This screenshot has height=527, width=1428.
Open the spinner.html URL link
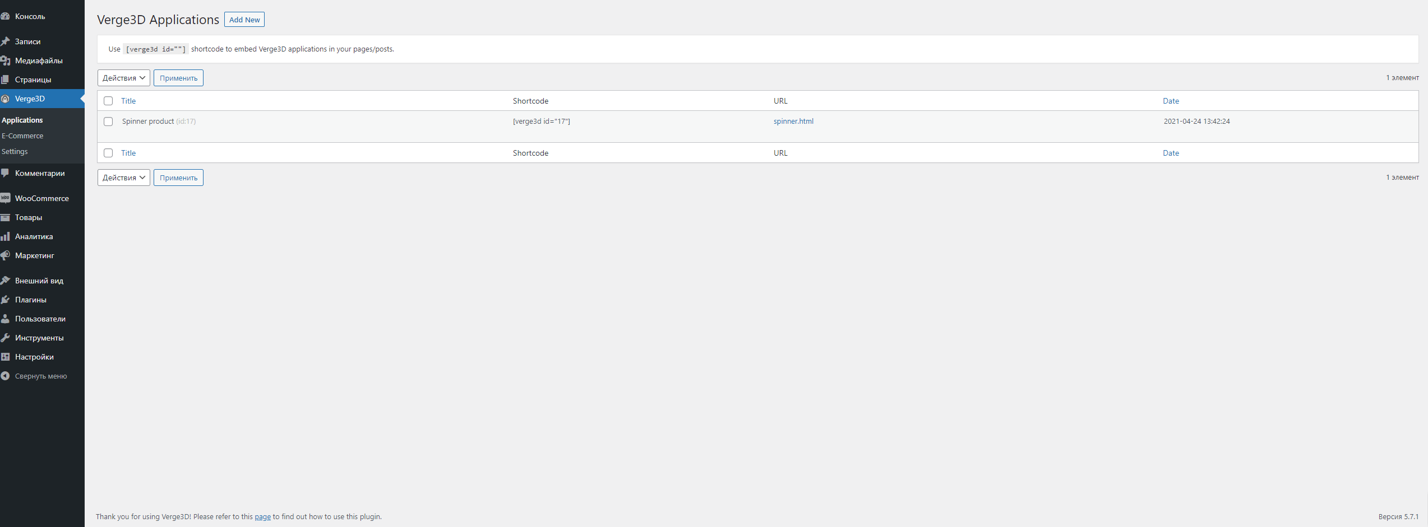[x=793, y=121]
